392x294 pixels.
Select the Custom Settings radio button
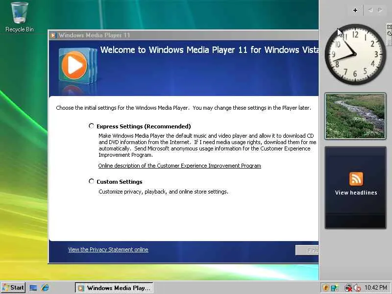pyautogui.click(x=92, y=181)
